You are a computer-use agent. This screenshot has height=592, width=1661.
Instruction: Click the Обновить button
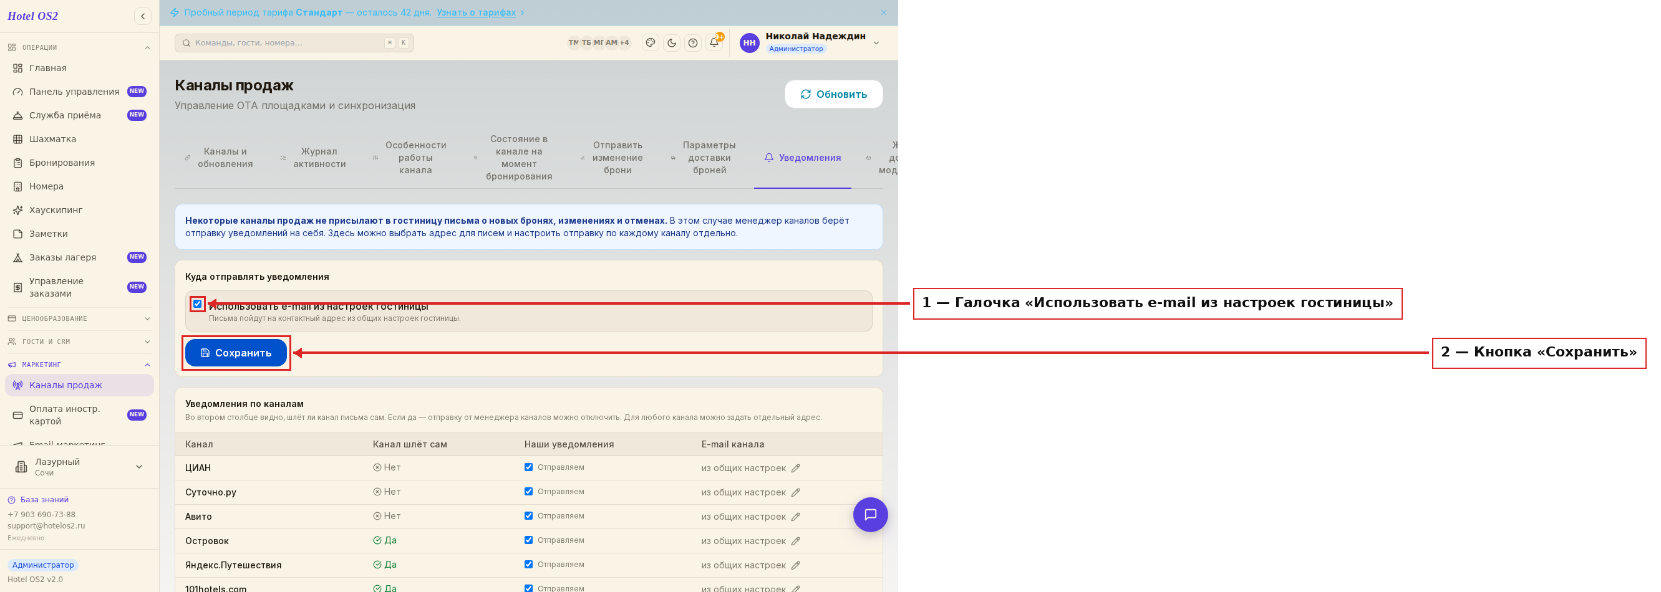tap(833, 94)
